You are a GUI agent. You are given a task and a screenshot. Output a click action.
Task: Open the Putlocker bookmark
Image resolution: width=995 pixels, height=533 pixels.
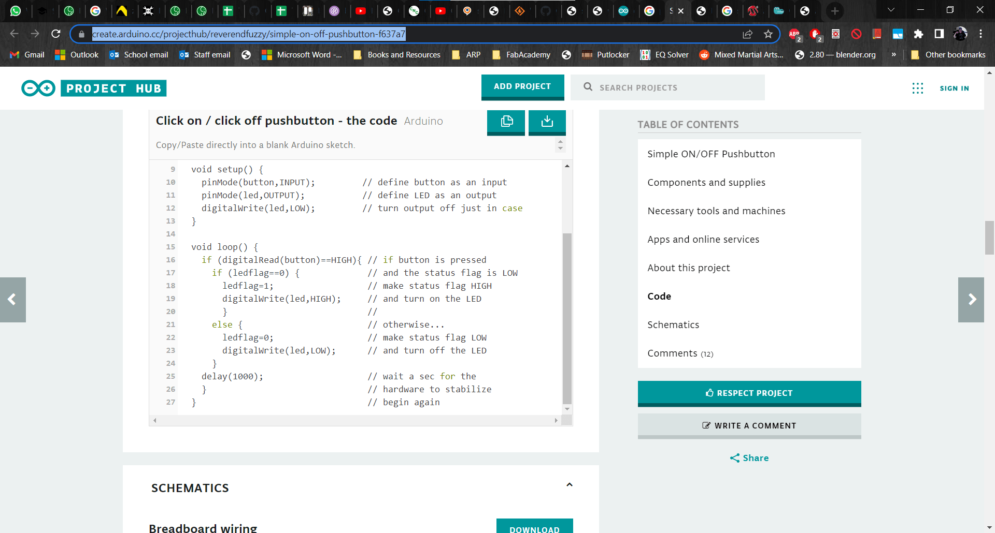pos(605,55)
